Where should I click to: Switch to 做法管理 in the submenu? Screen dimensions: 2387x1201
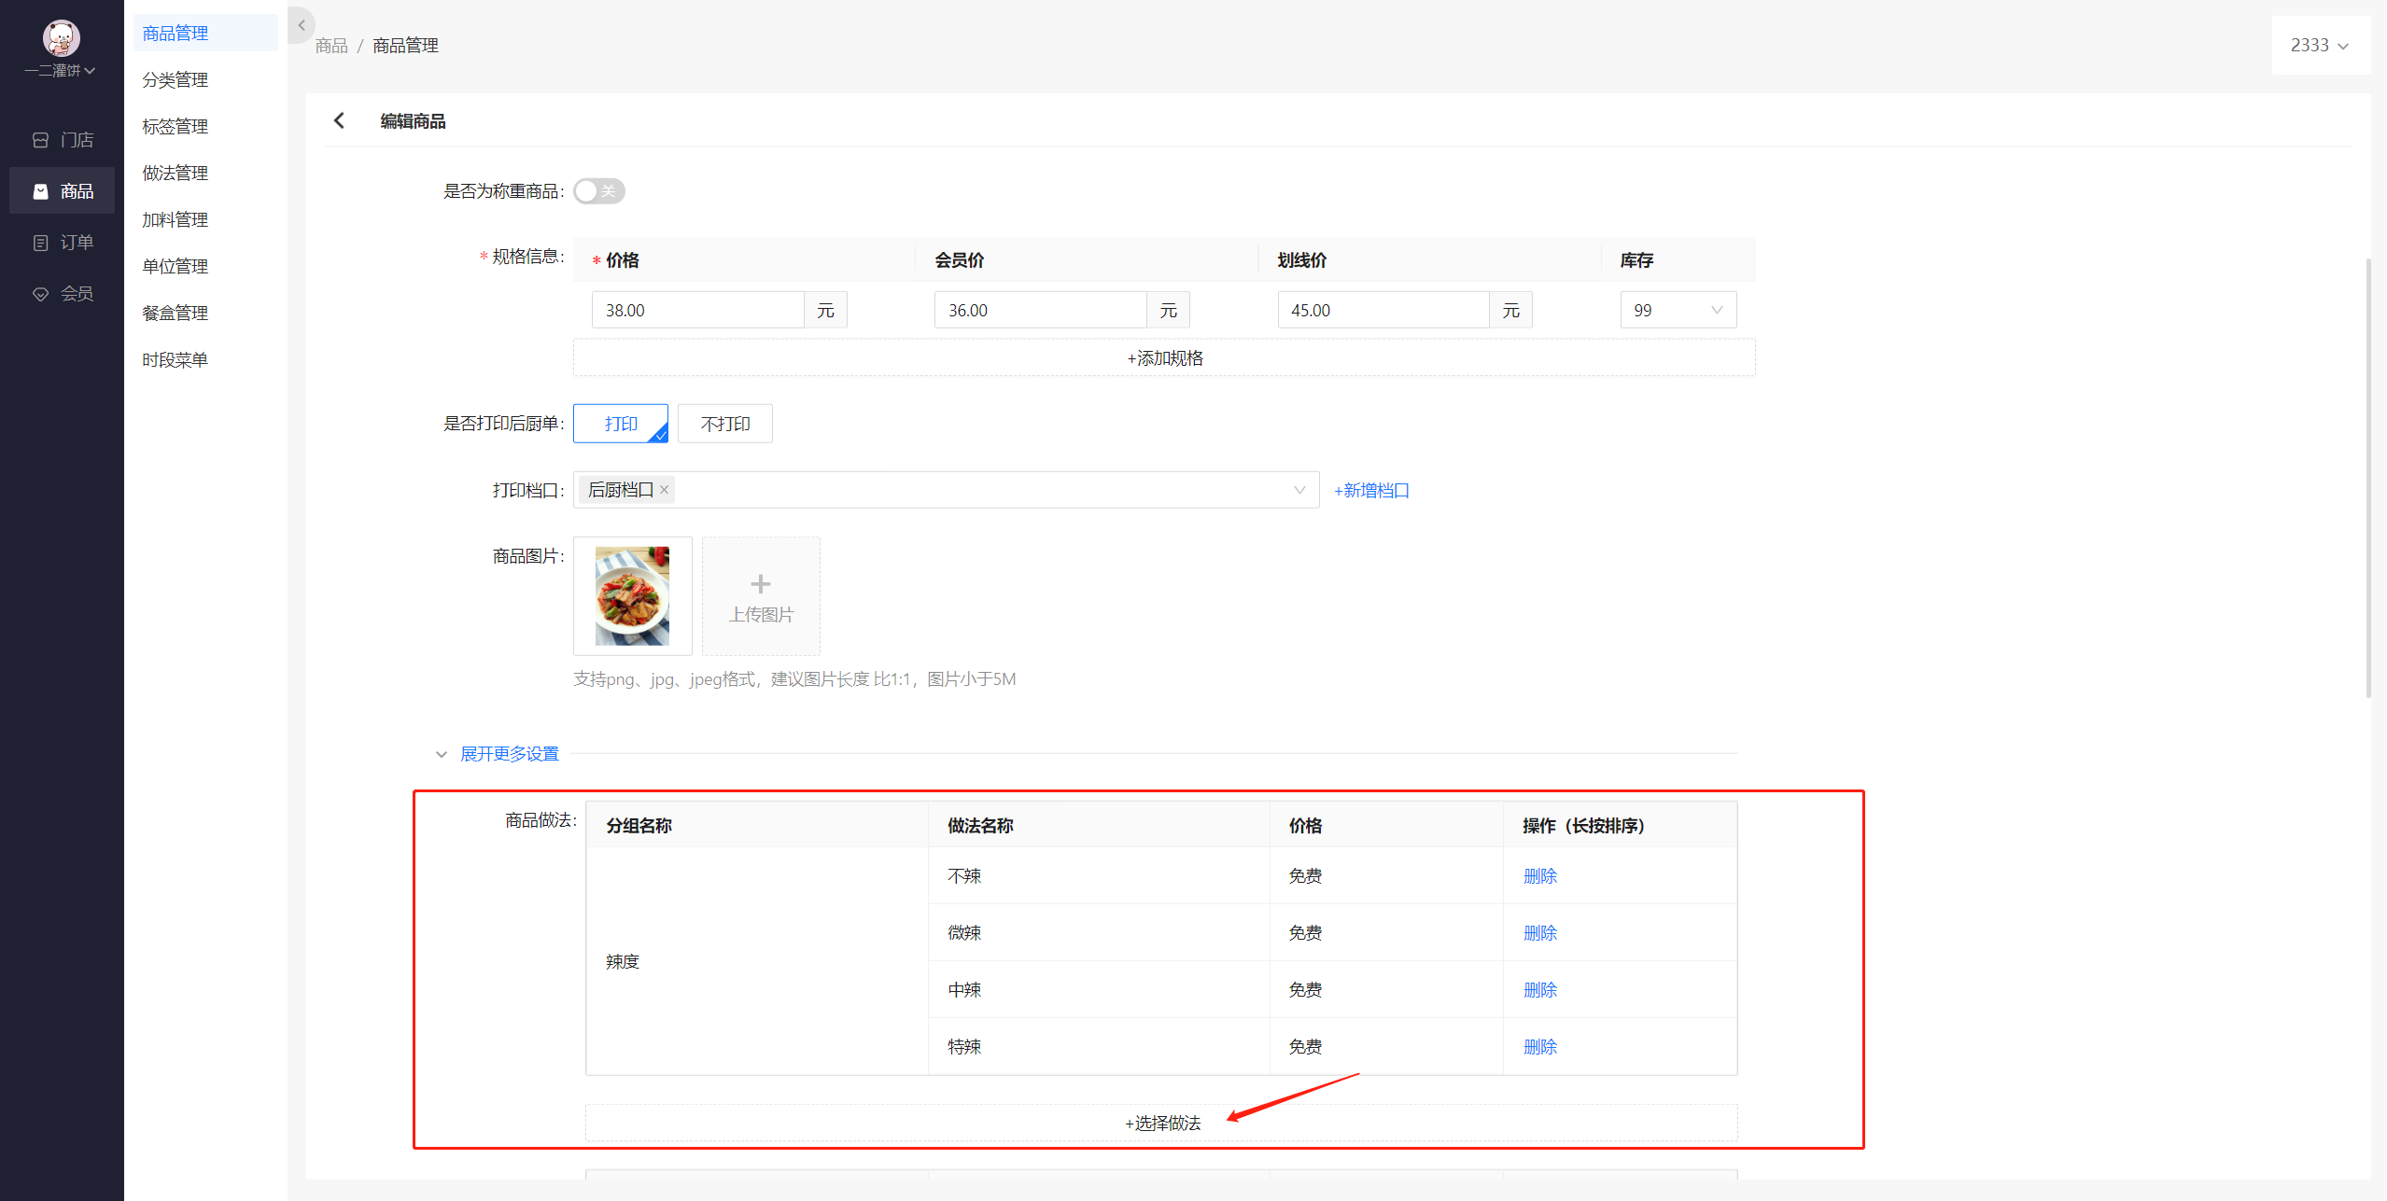click(x=176, y=174)
